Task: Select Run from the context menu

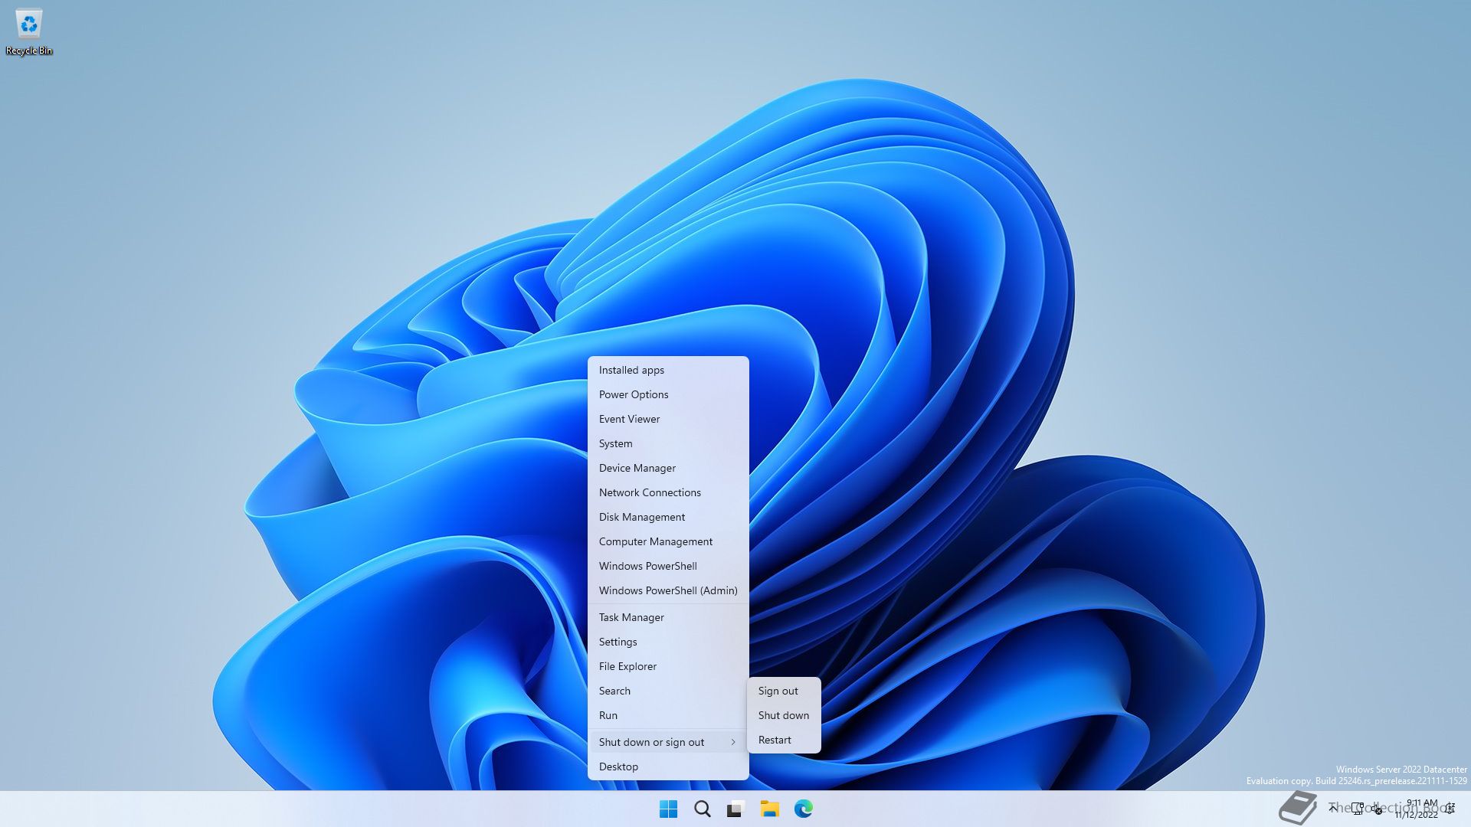Action: tap(608, 715)
